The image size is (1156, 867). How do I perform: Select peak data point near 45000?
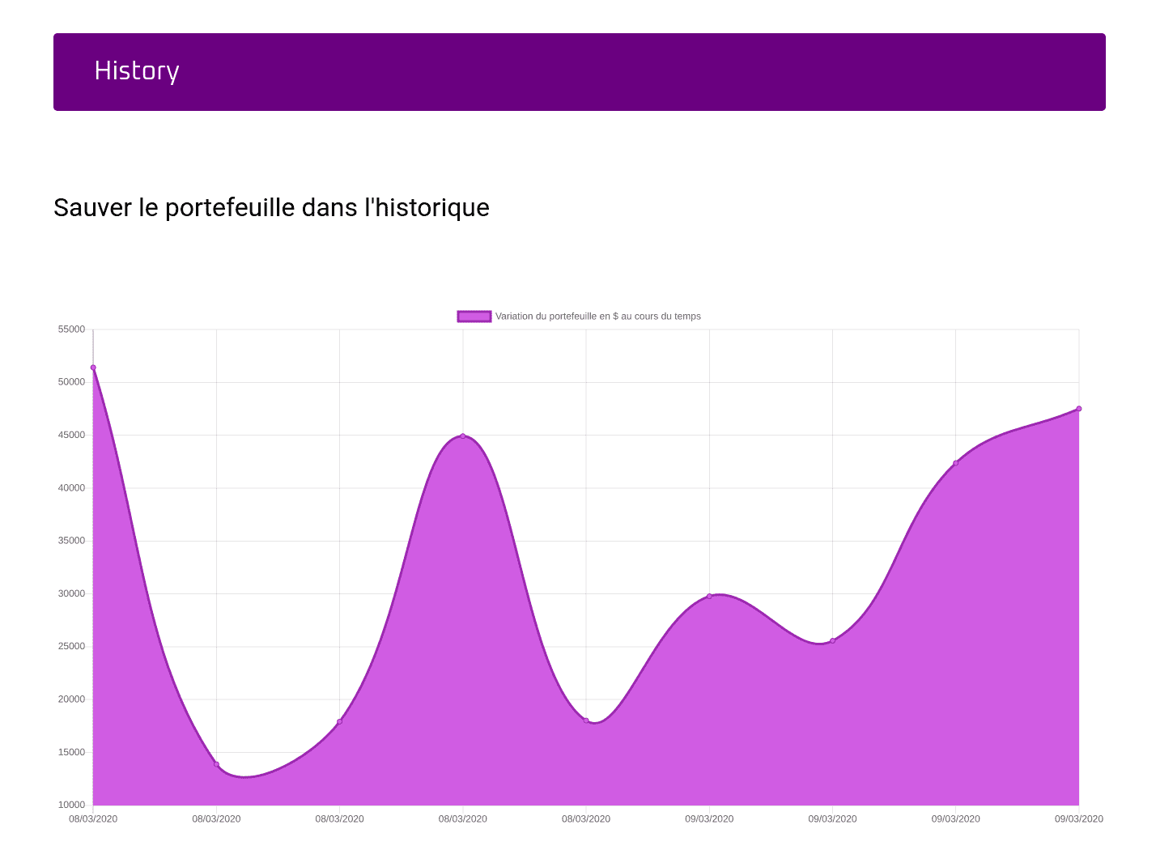(463, 436)
